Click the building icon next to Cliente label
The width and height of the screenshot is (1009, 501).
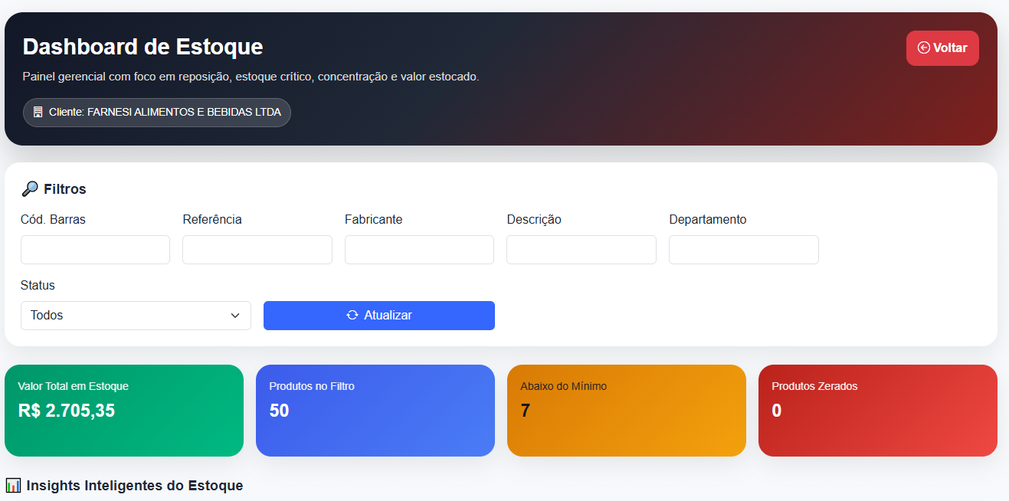pyautogui.click(x=38, y=112)
